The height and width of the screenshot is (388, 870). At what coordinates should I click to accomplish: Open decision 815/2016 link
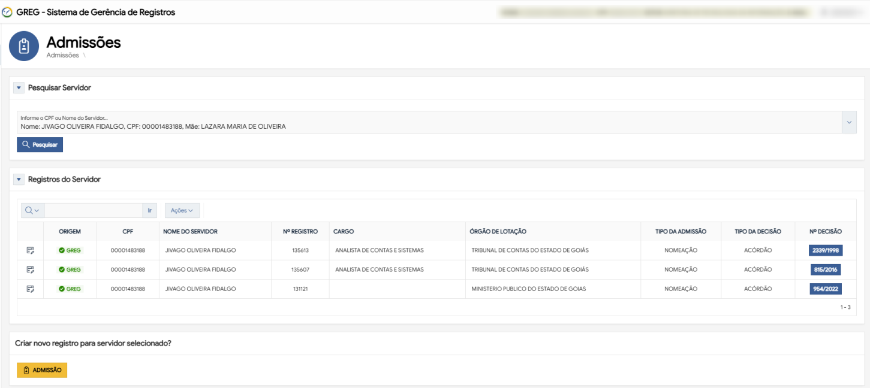coord(826,269)
